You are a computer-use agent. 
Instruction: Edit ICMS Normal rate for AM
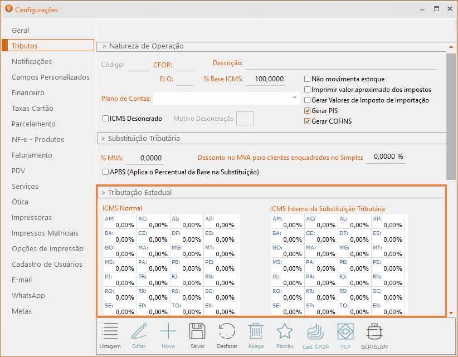pos(120,222)
